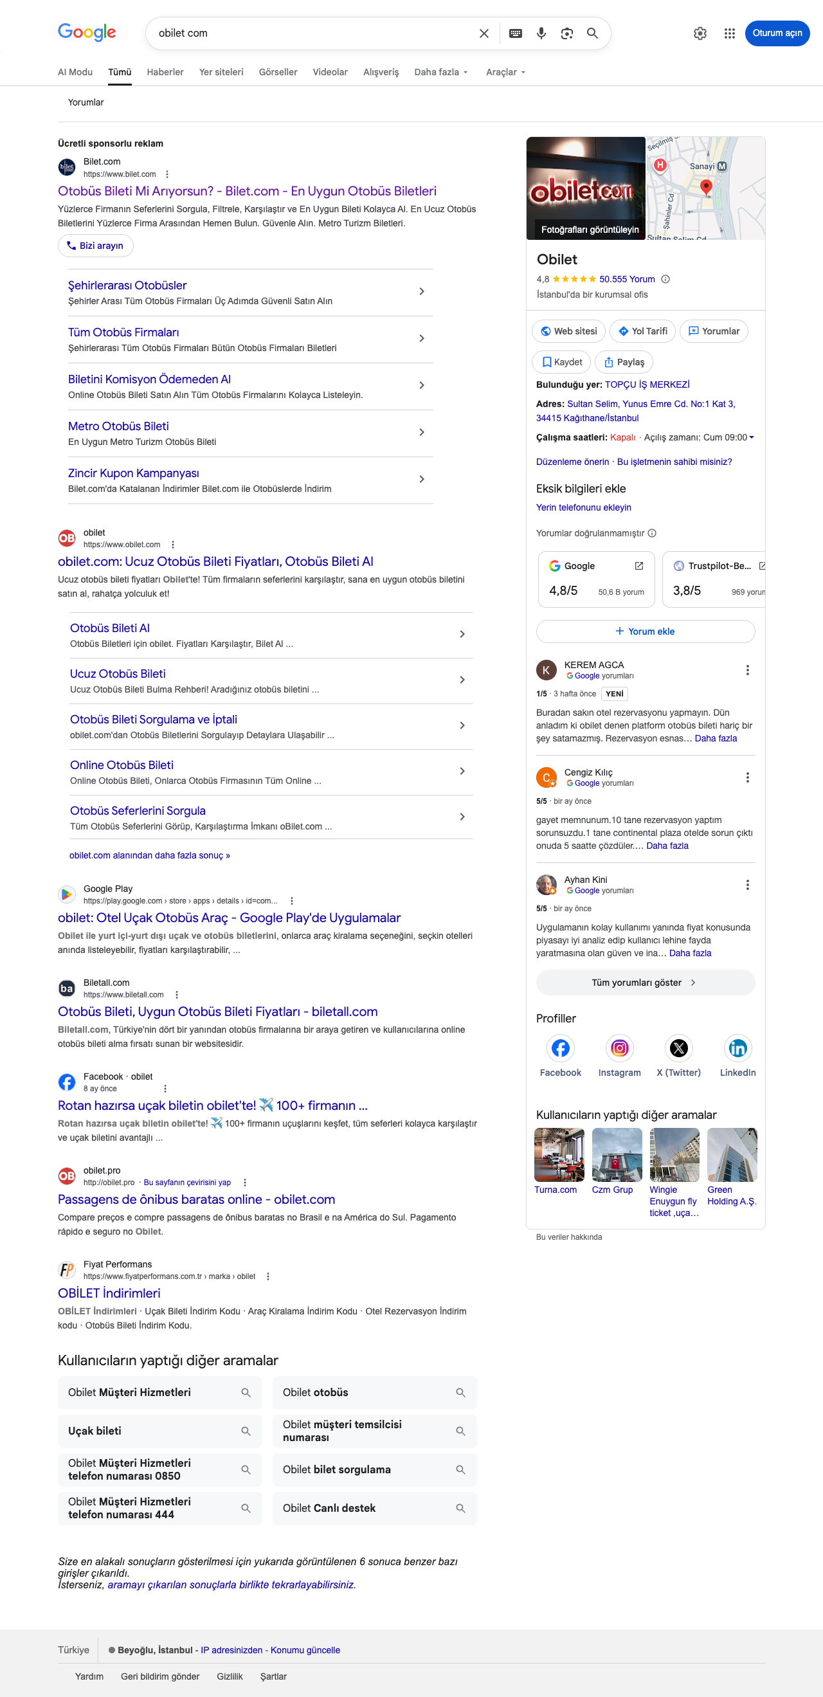Open Obilet's LinkedIn profile icon
The width and height of the screenshot is (823, 1697).
737,1048
